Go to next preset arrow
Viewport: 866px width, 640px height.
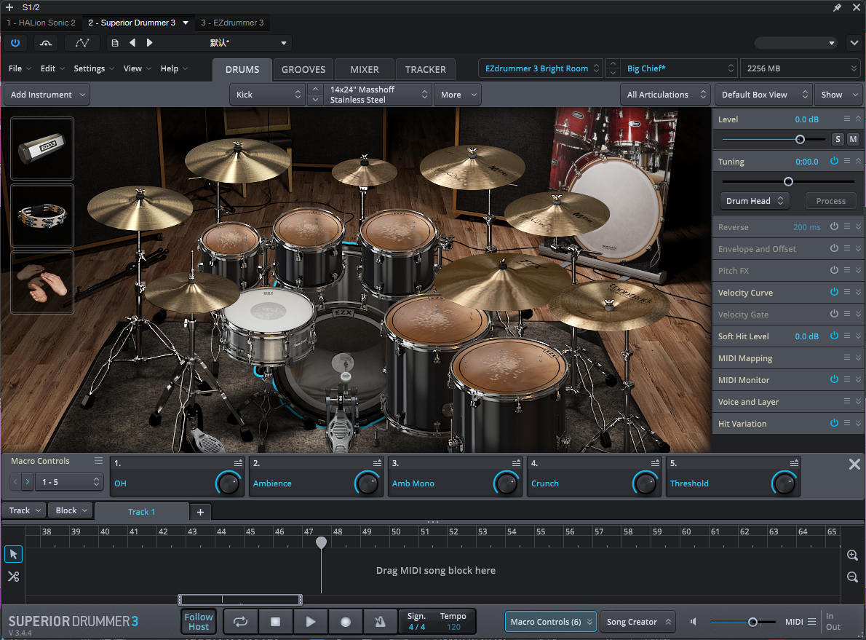click(150, 42)
